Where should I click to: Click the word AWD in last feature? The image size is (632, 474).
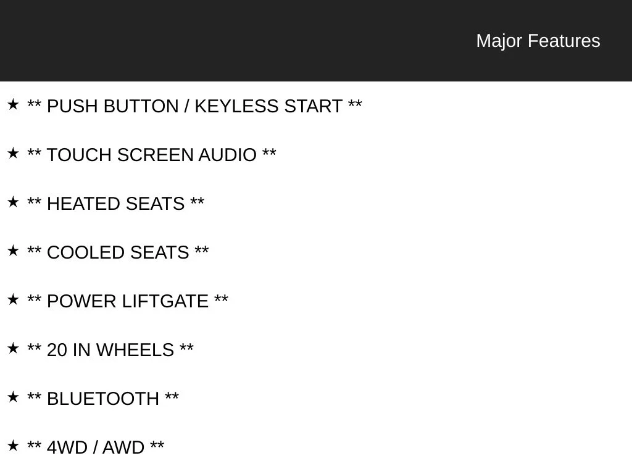(123, 448)
